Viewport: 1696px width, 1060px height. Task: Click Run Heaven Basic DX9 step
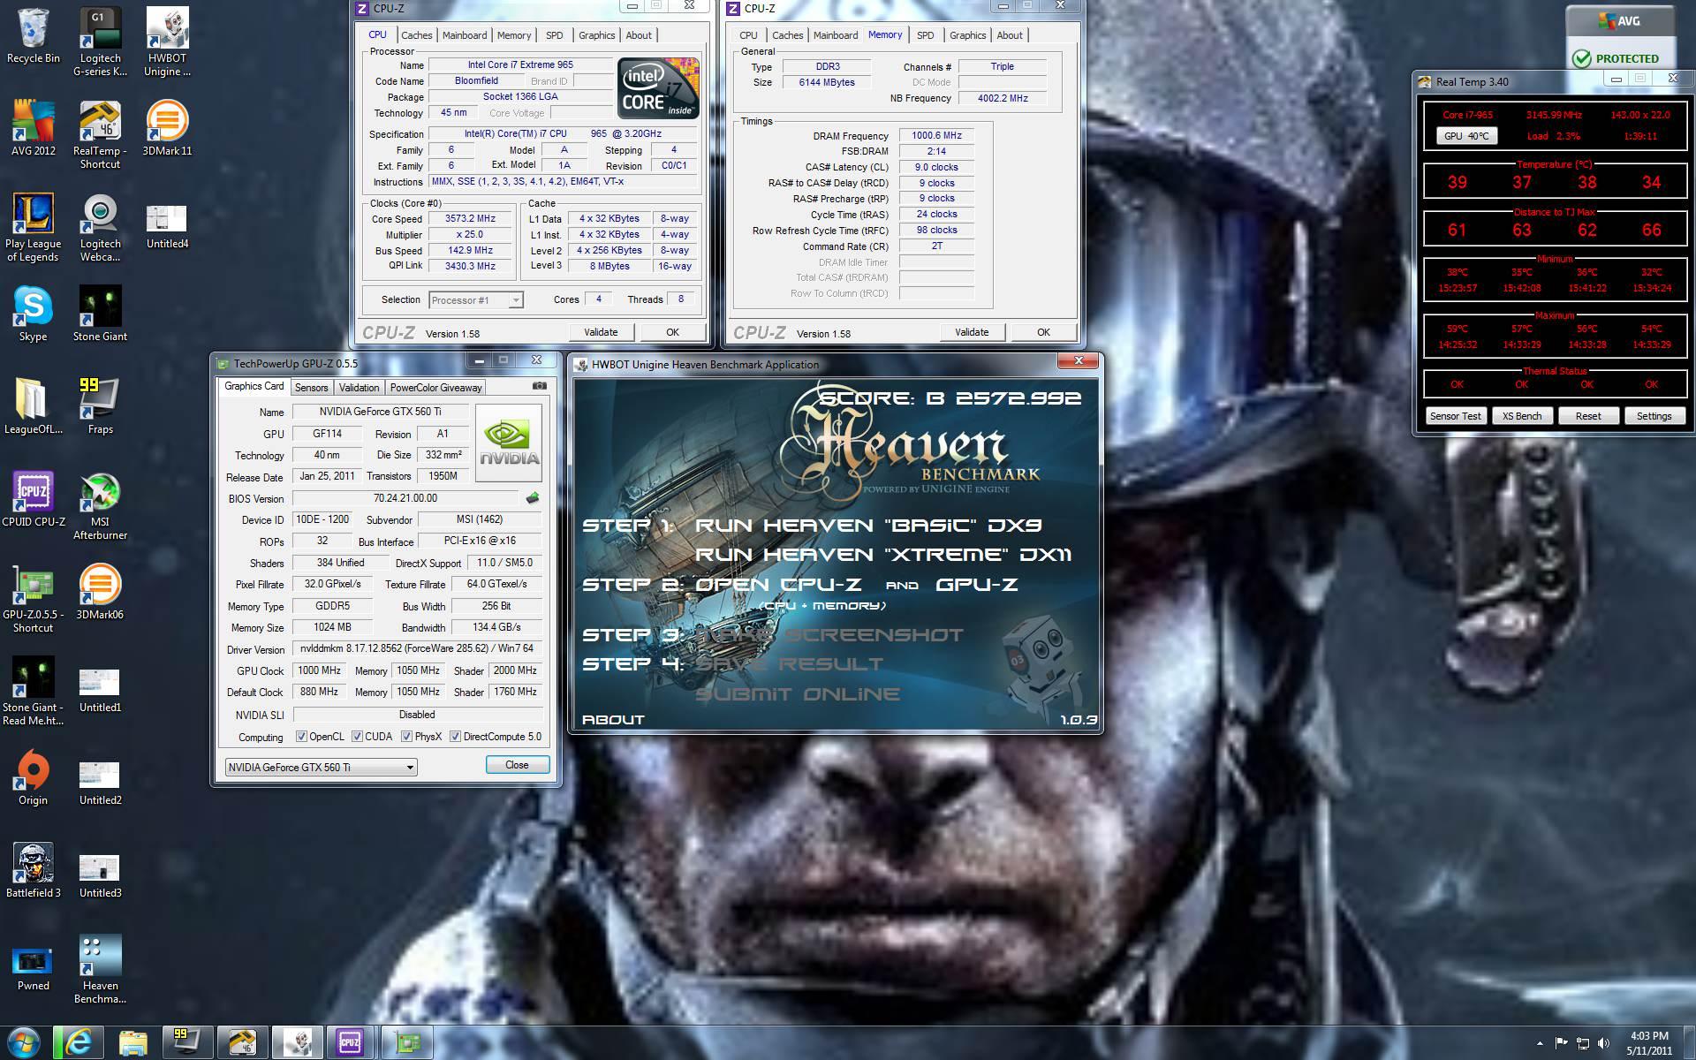pos(868,526)
